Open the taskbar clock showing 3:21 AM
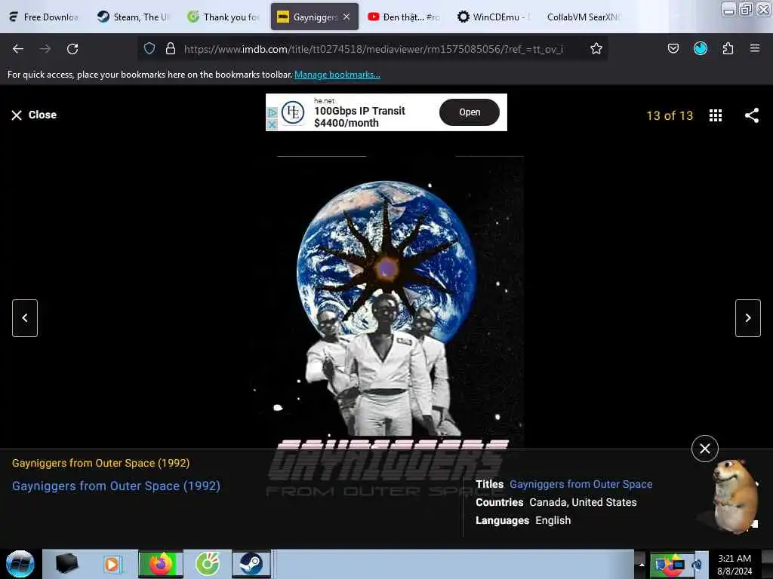773x579 pixels. [x=734, y=564]
